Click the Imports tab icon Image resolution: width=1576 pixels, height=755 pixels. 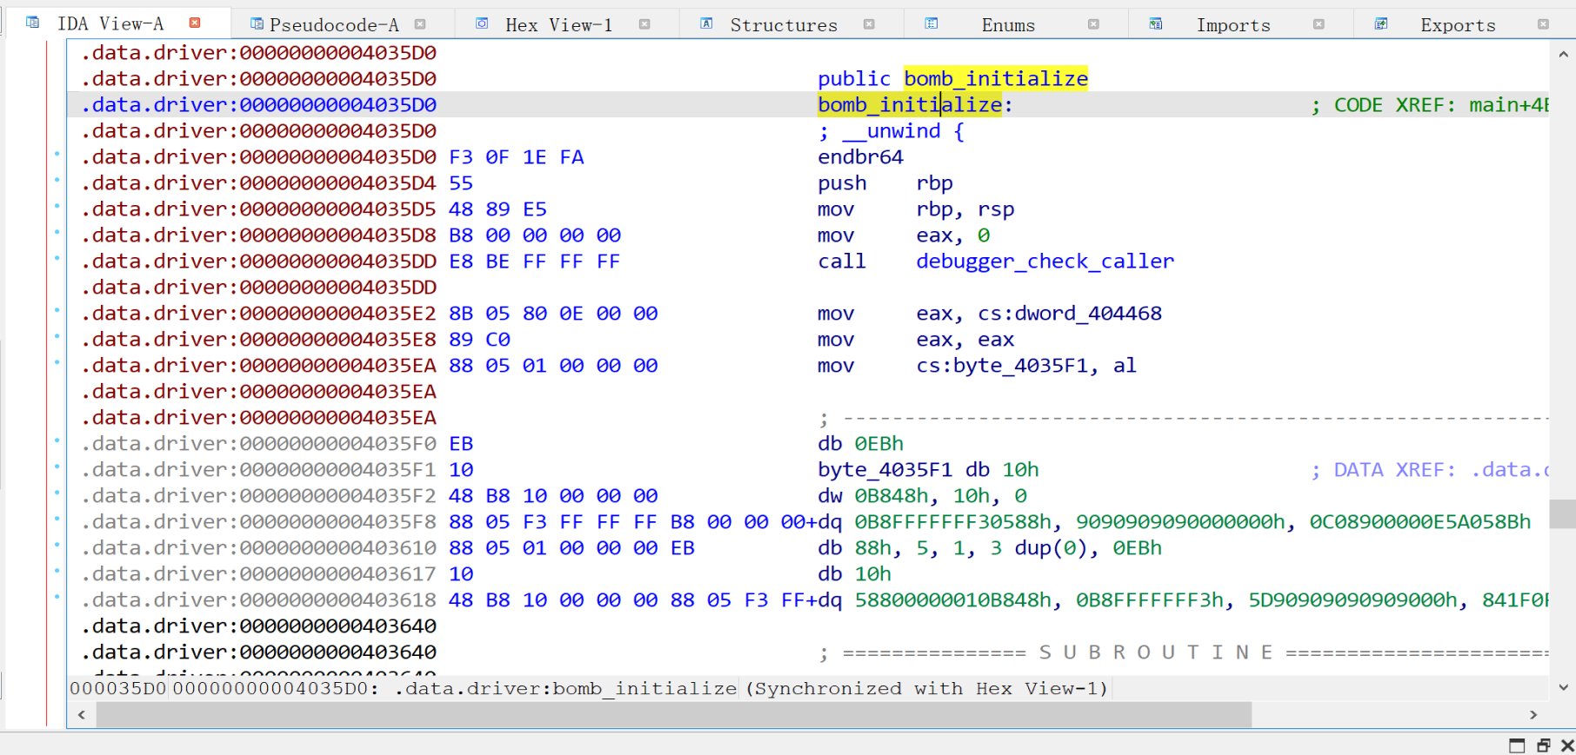click(1155, 23)
